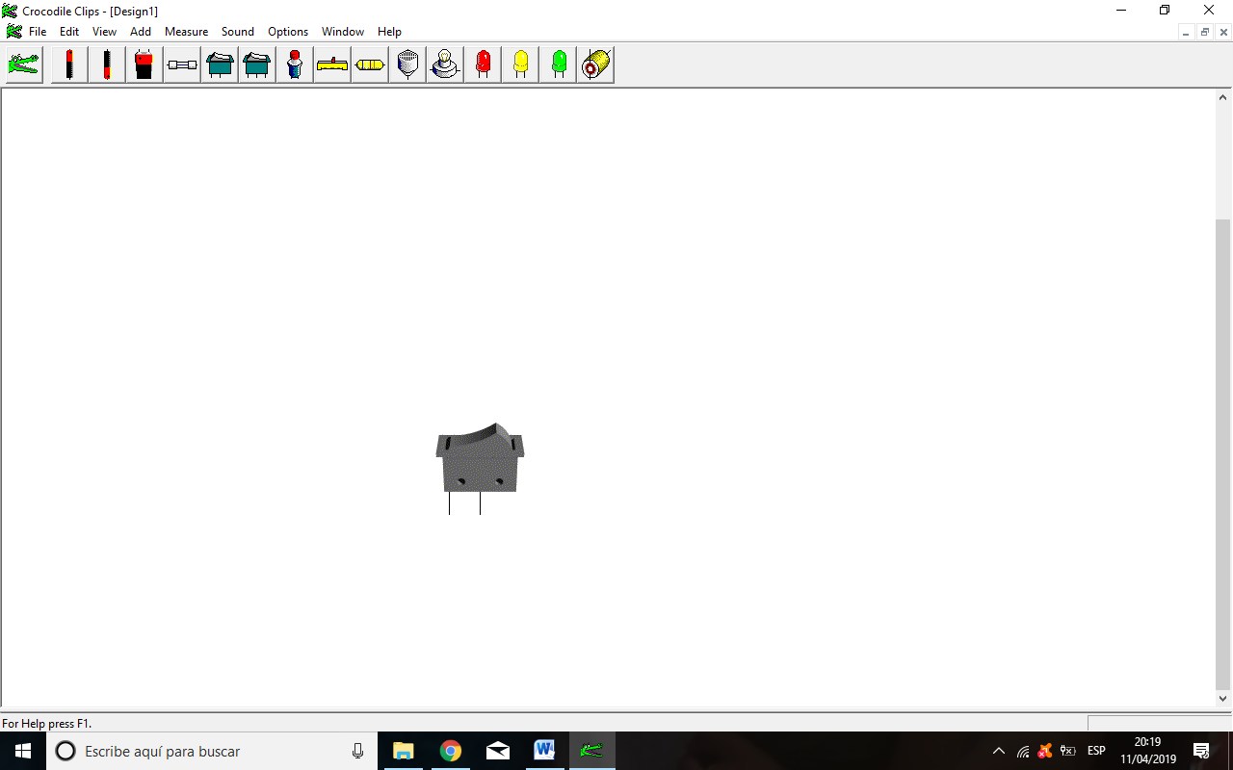Open the Design1 document control menu icon

pos(13,32)
